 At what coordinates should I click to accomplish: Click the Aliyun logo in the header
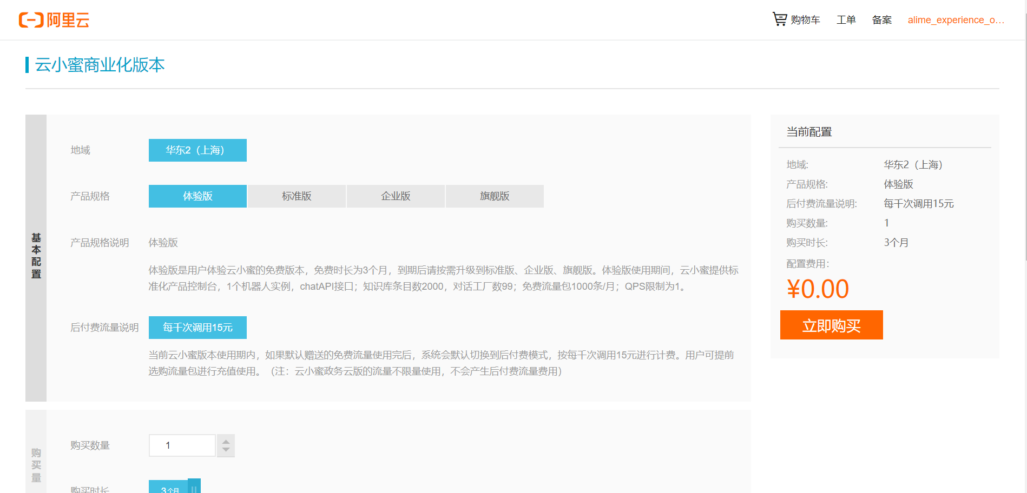(x=54, y=20)
